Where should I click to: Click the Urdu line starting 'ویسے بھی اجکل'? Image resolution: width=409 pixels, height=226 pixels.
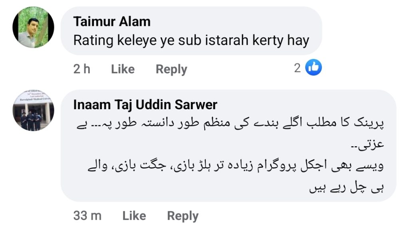(x=236, y=165)
